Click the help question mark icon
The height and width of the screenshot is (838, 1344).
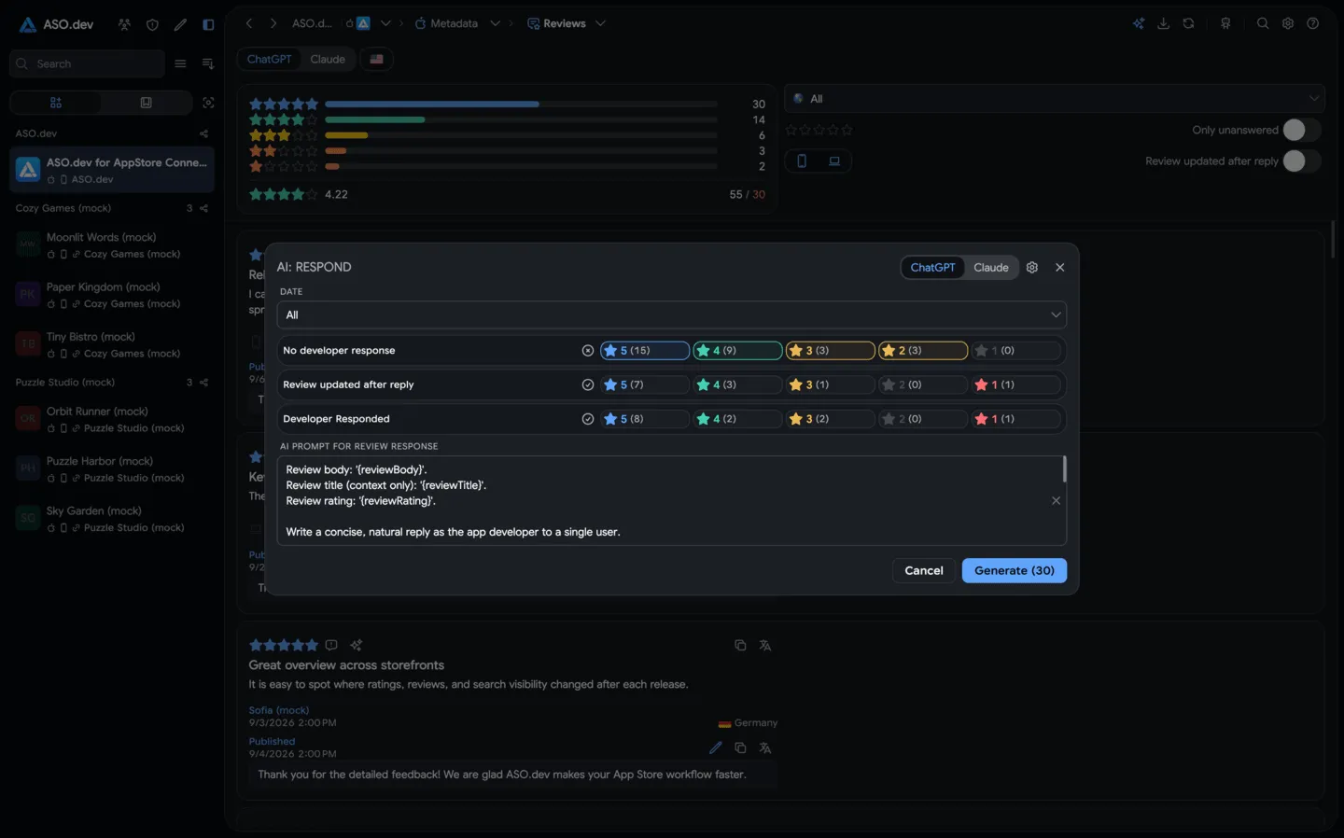coord(1312,23)
